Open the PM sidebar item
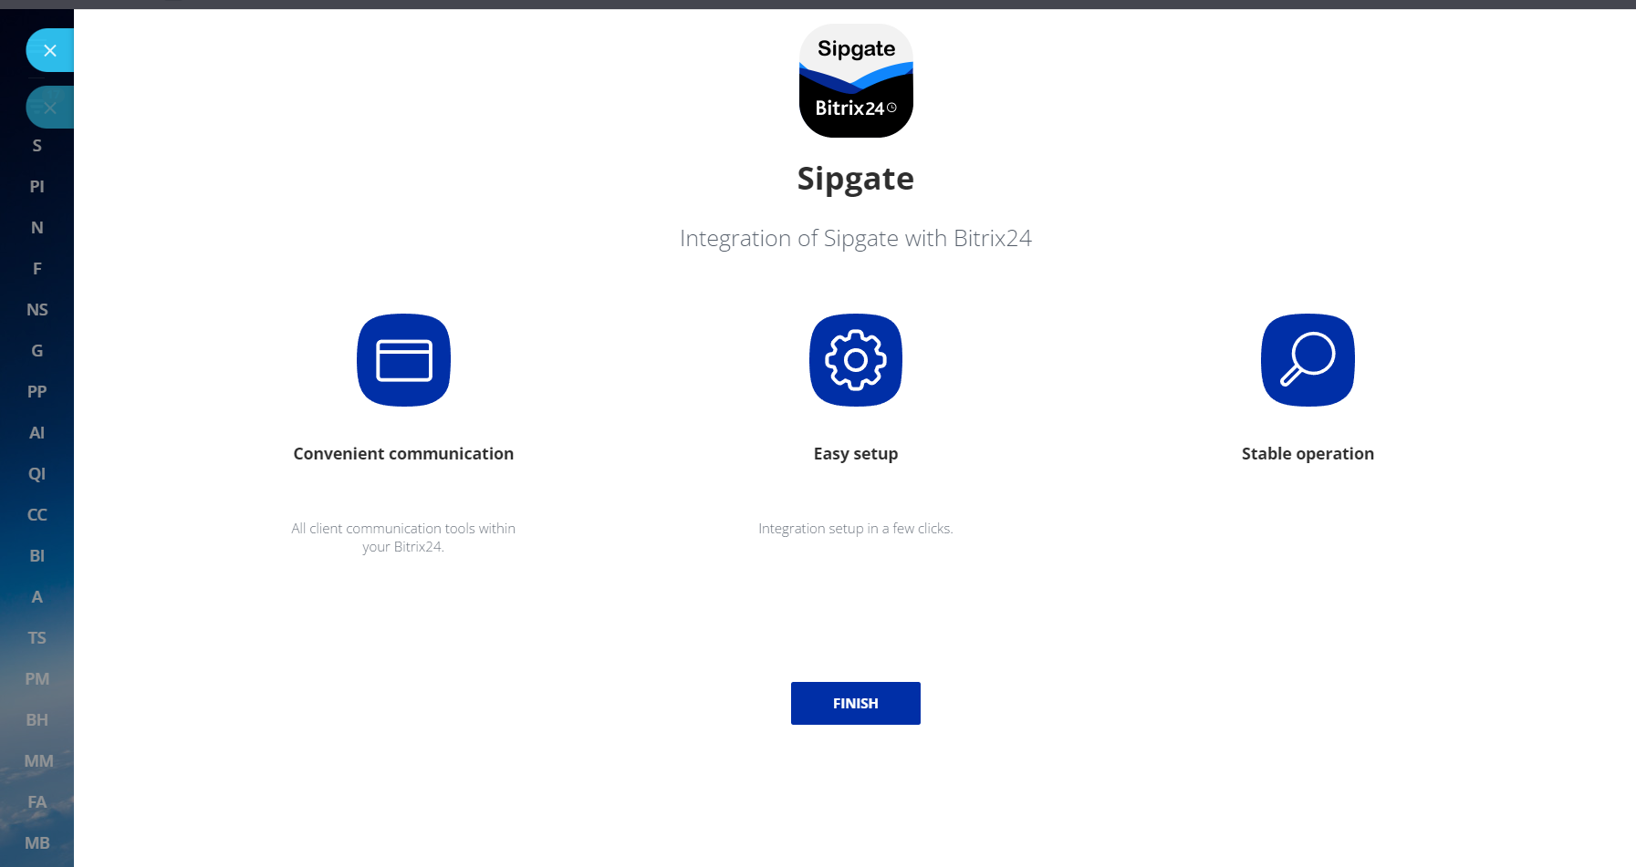Viewport: 1636px width, 867px height. (x=37, y=679)
